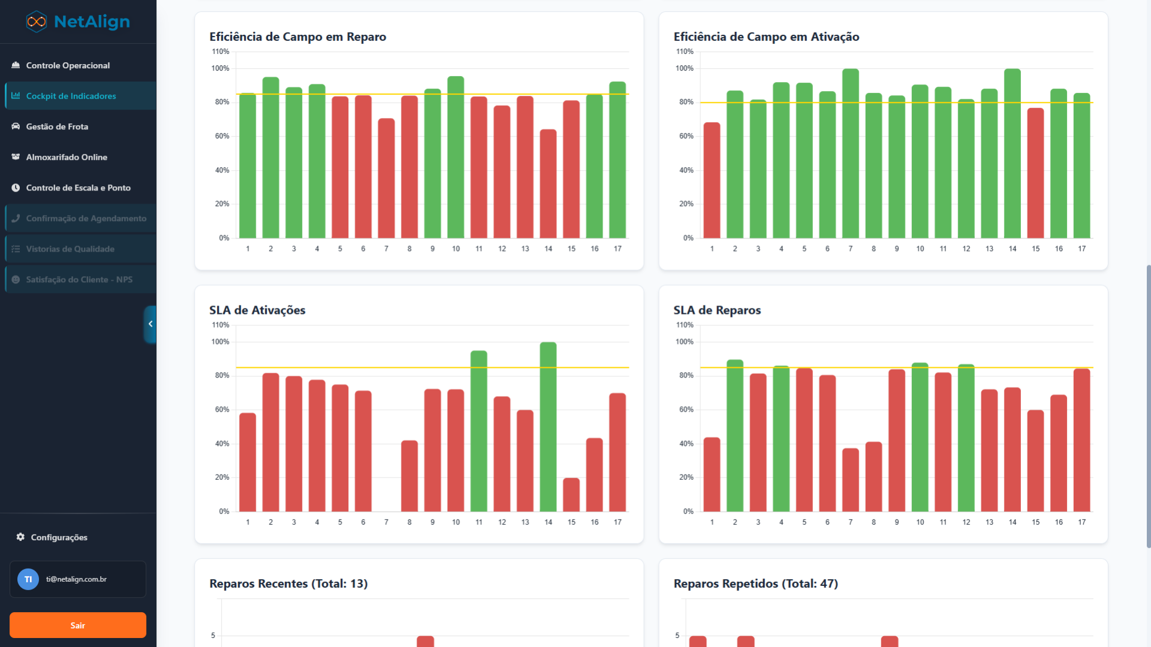Click the ti@netalign.com.br account link

[76, 579]
